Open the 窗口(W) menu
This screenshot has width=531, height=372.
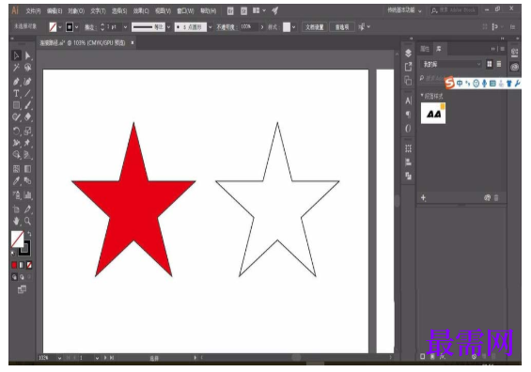pos(185,11)
